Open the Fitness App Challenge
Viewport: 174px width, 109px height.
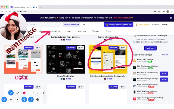coord(145,59)
